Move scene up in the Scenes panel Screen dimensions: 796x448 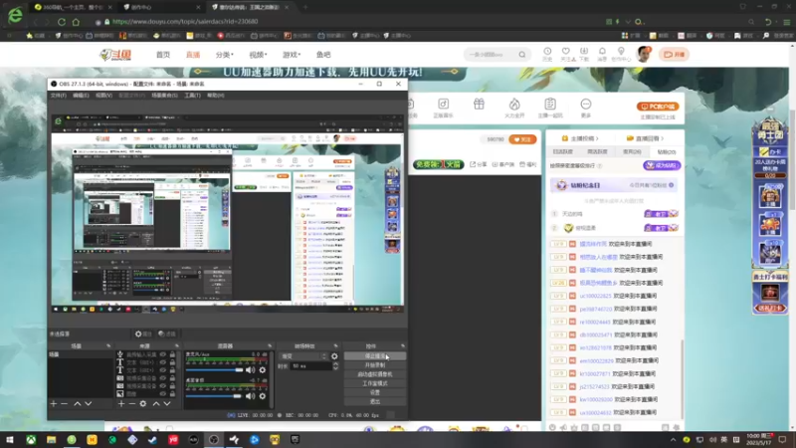coord(78,404)
